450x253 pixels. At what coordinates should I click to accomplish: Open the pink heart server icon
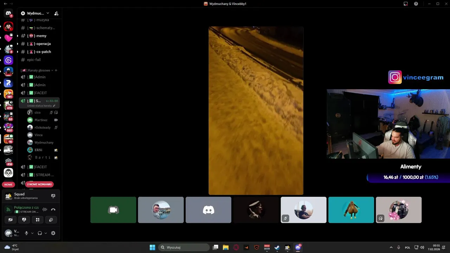coord(8,38)
